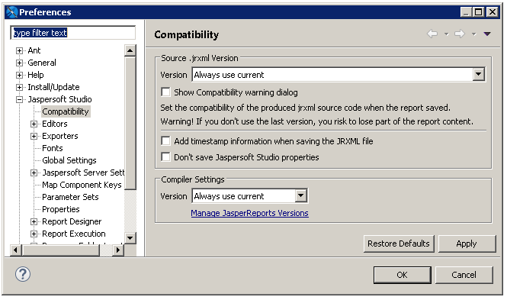507x300 pixels.
Task: Click the Preferences window title icon
Action: (11, 12)
